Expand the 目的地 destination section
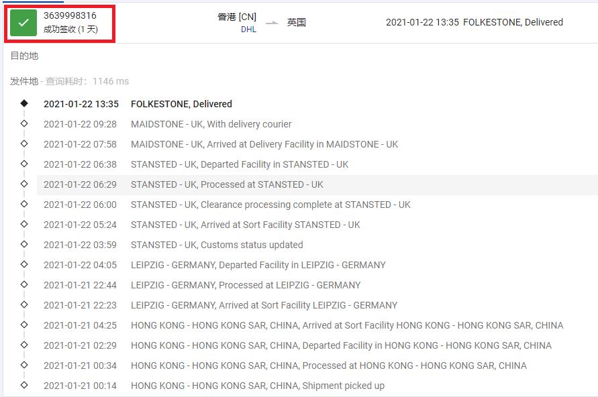The width and height of the screenshot is (598, 397). (24, 56)
